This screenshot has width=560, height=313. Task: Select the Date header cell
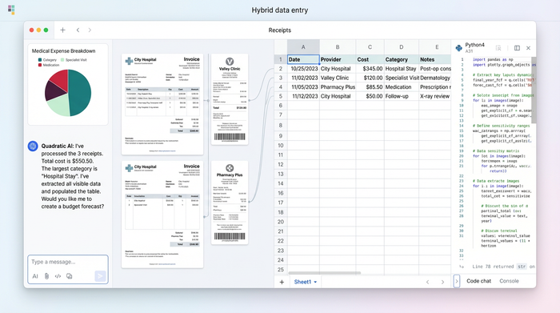coord(303,59)
